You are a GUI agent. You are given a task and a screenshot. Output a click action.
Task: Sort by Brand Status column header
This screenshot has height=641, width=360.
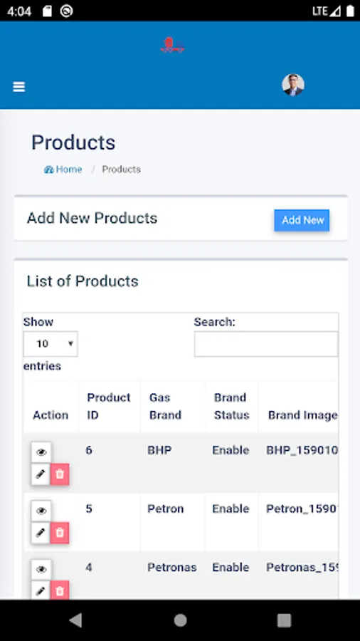click(x=231, y=407)
